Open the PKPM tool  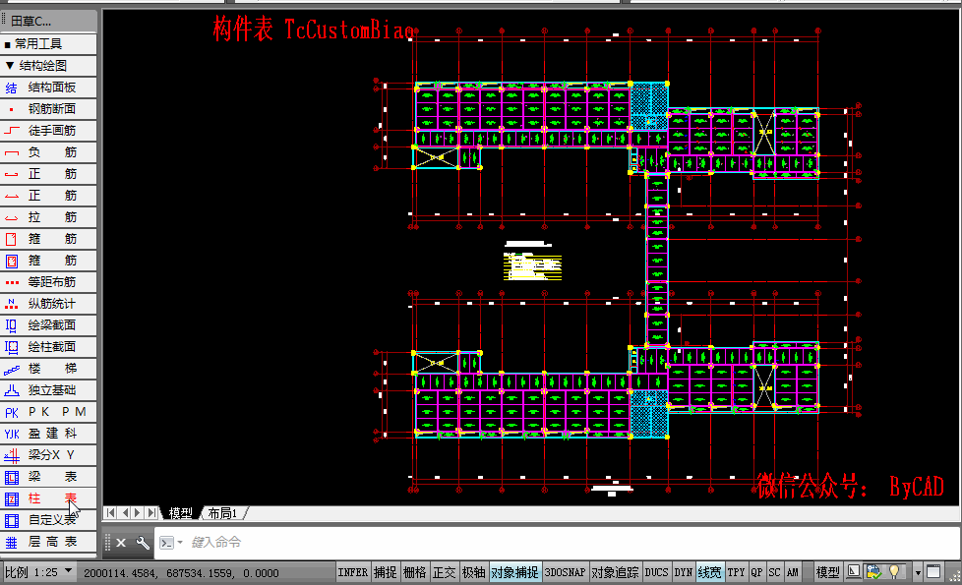tap(48, 411)
